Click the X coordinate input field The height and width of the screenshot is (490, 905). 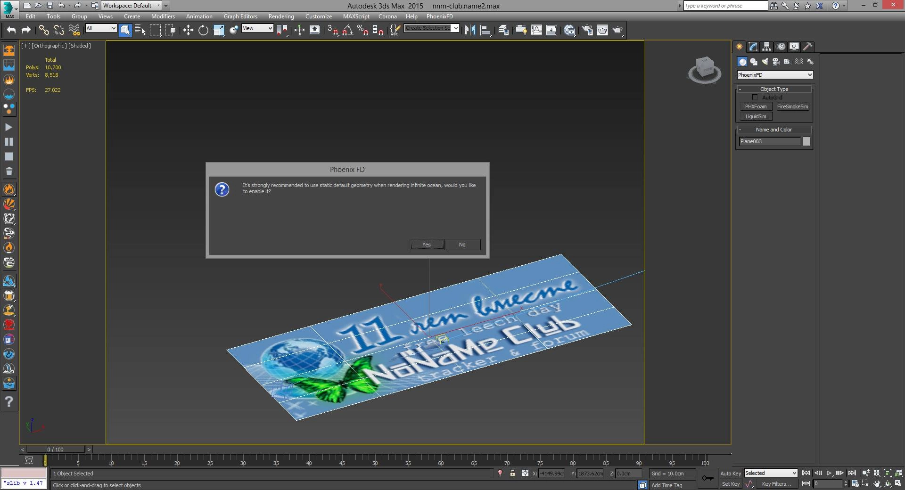click(551, 474)
